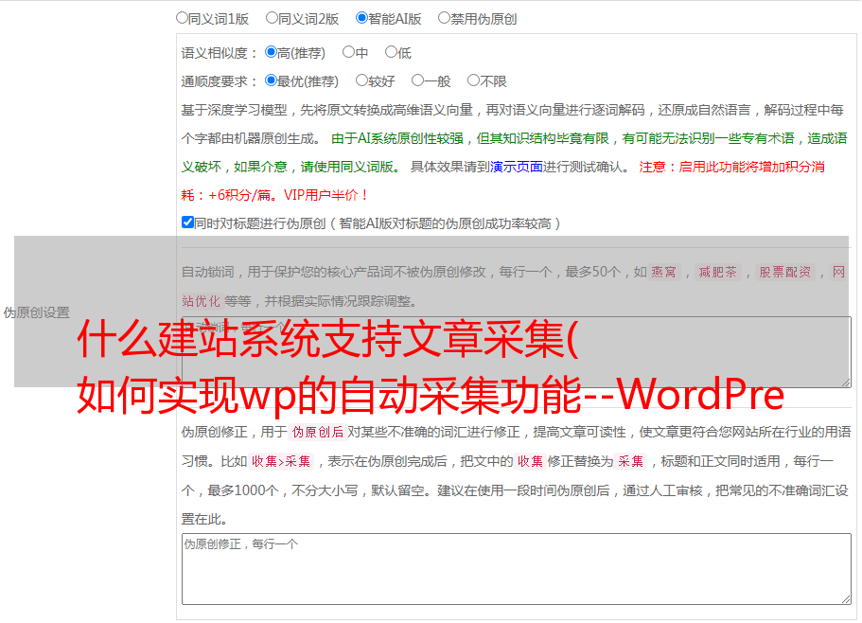Click the 自动锁词 text area
The height and width of the screenshot is (623, 862).
pyautogui.click(x=517, y=352)
